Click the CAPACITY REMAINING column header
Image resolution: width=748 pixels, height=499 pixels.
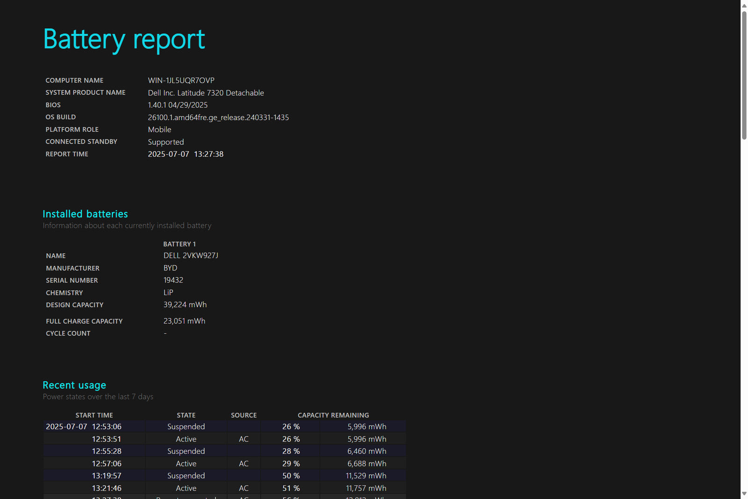pyautogui.click(x=333, y=415)
